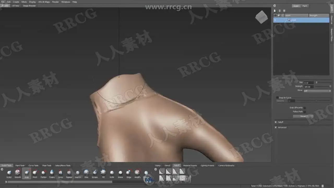Click the layers panel options icon
334x188 pixels.
click(x=284, y=11)
